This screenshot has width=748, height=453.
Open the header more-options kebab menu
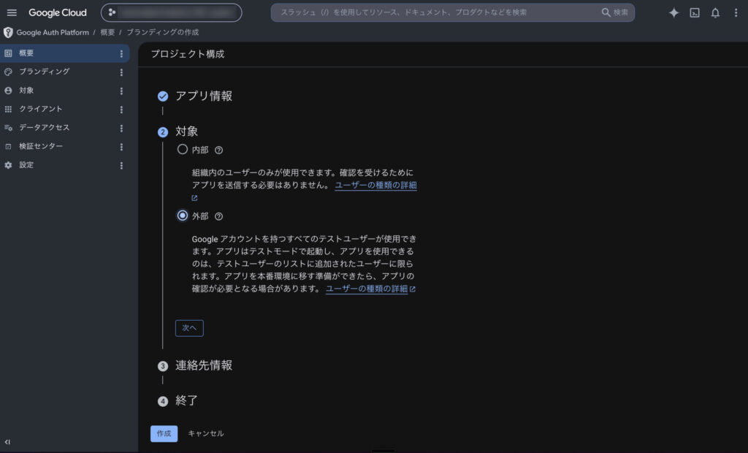coord(736,13)
